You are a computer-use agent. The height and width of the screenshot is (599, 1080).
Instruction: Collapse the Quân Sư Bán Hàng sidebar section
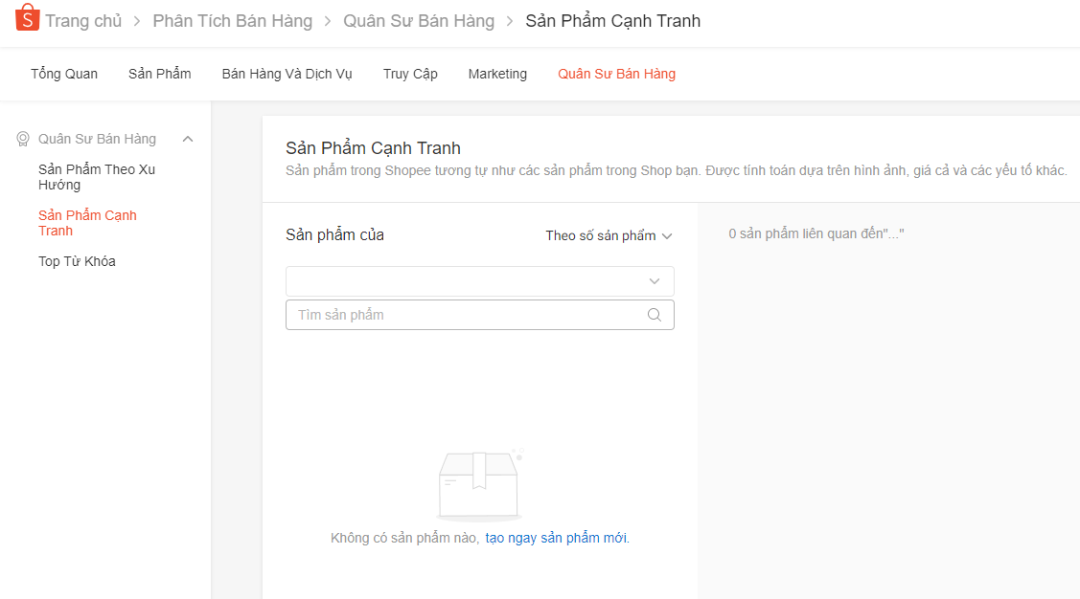tap(188, 139)
